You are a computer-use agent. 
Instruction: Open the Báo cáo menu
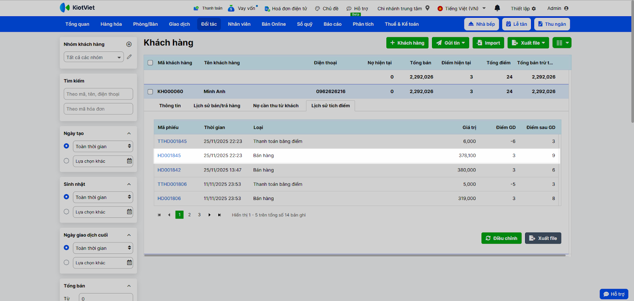coord(332,24)
